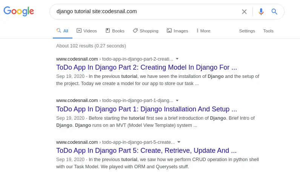Open search Settings
300x172 pixels.
click(x=247, y=31)
